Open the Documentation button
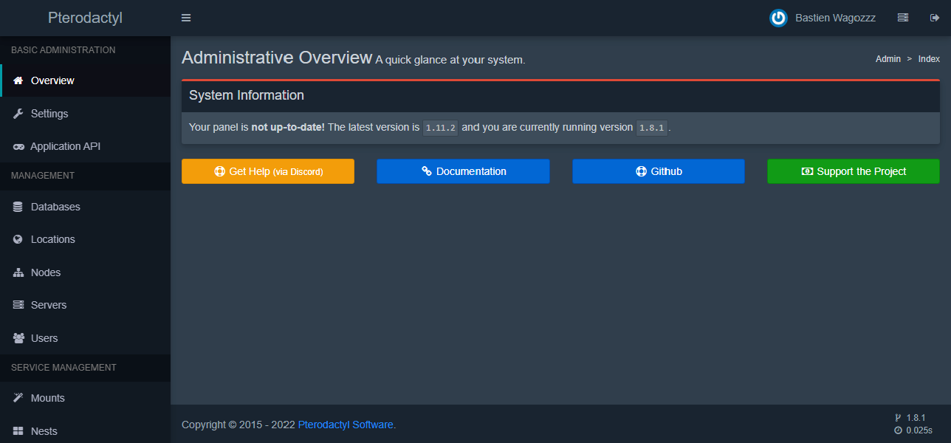 point(463,171)
